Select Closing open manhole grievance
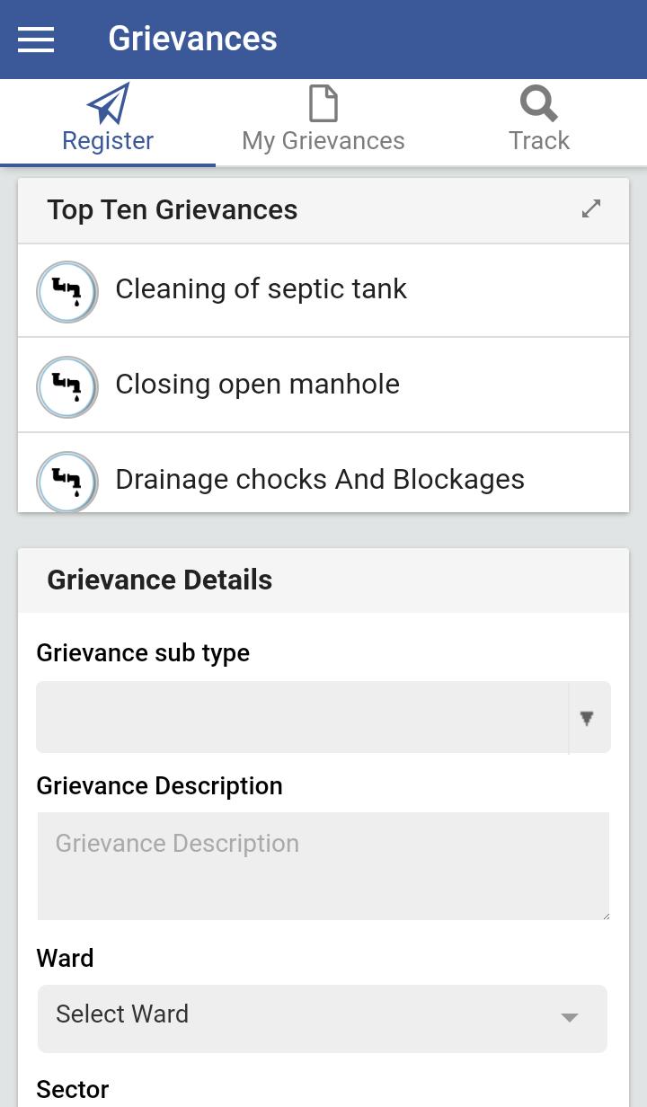 coord(323,385)
